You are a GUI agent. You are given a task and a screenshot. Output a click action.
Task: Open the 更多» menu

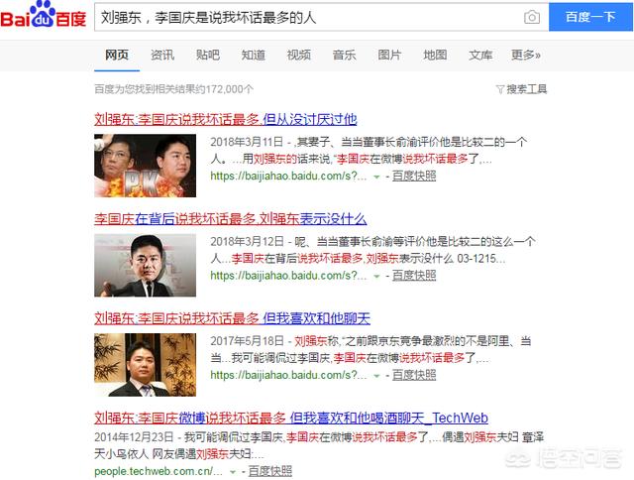(x=526, y=55)
